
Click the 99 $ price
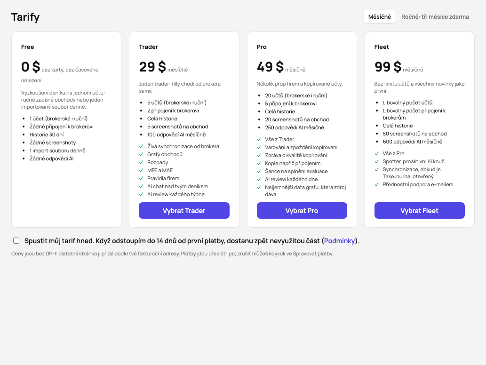388,67
